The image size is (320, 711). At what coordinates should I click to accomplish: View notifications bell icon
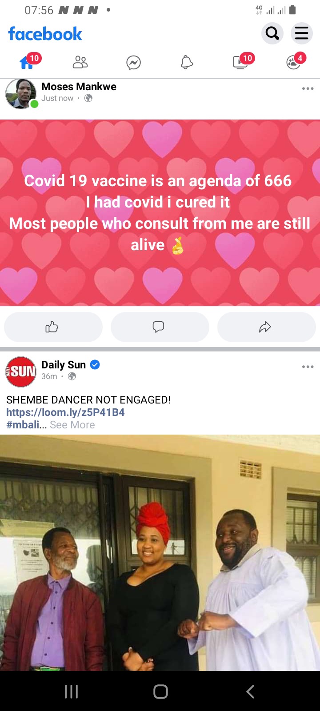[187, 63]
